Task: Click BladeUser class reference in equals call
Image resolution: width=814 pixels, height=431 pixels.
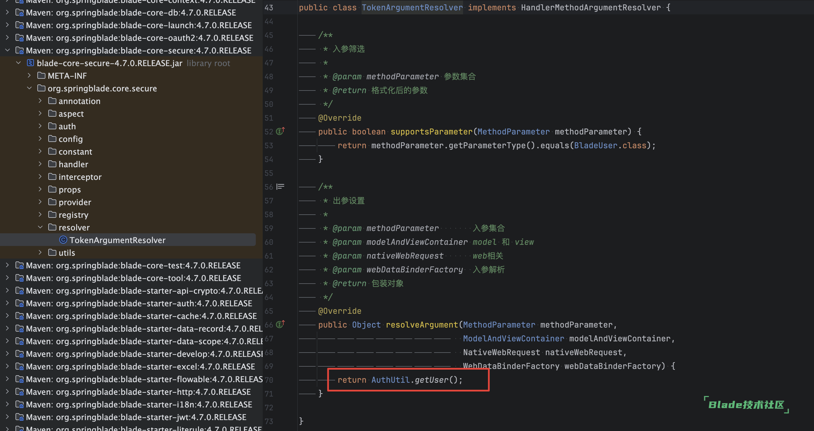Action: point(595,145)
